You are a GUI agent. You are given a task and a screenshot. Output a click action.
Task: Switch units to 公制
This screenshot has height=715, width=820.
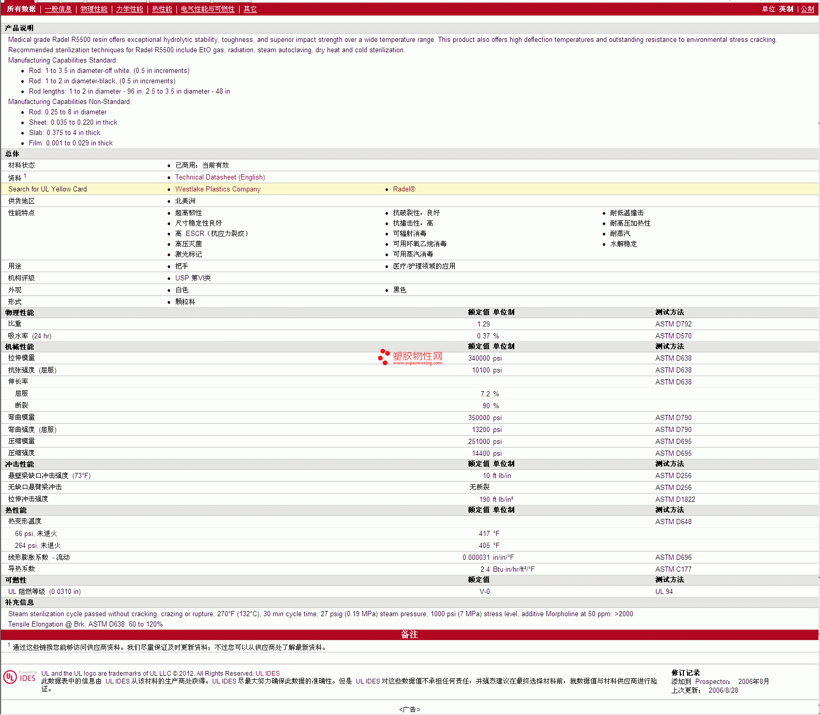808,9
